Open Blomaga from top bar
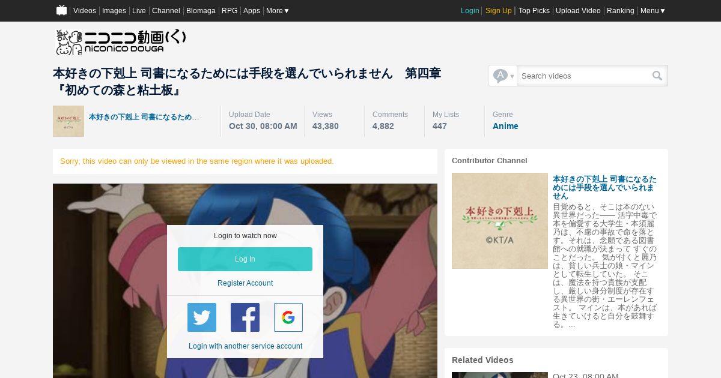Image resolution: width=721 pixels, height=378 pixels. click(201, 11)
